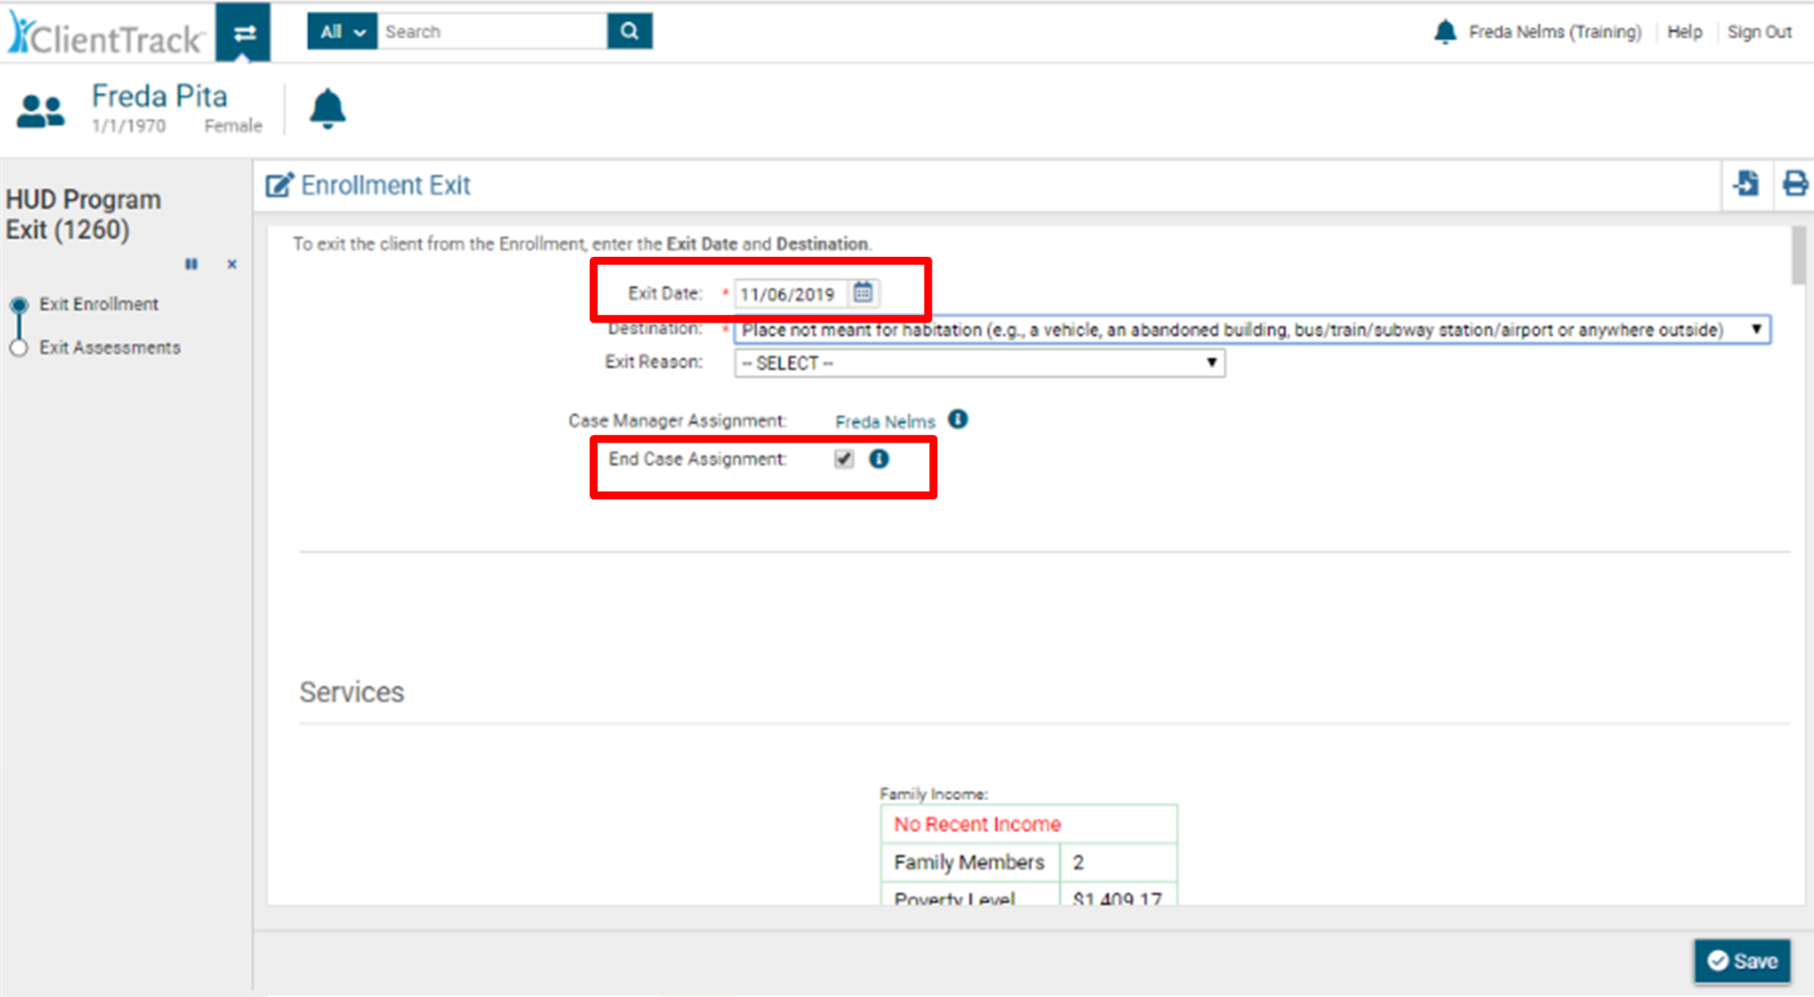
Task: Expand the Destination dropdown
Action: pos(1756,329)
